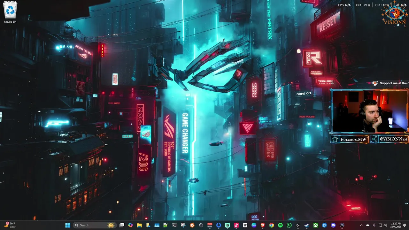Open Task View on the taskbar
This screenshot has height=230, width=409.
pyautogui.click(x=121, y=225)
